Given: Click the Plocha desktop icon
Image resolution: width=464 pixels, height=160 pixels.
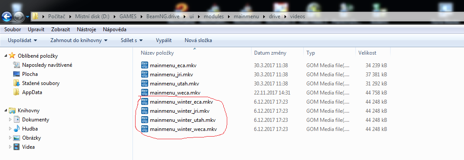Looking at the screenshot, I should [17, 74].
